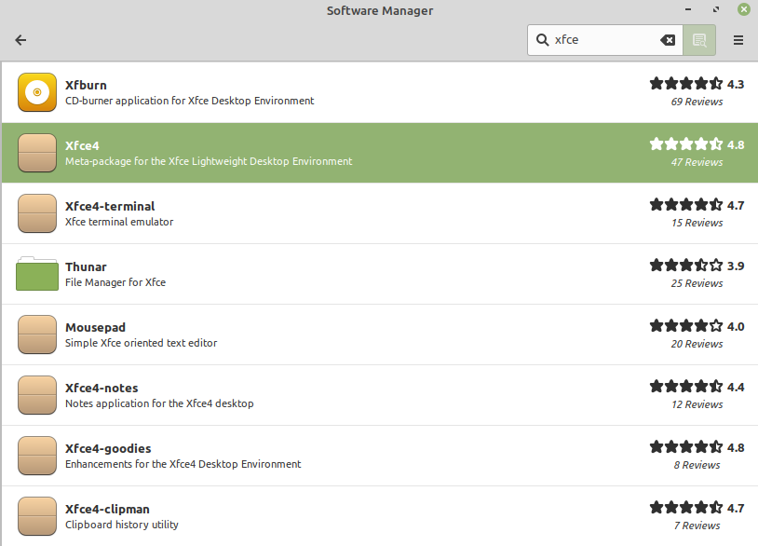The width and height of the screenshot is (758, 546).
Task: Click 'Meta-package for the Xfce Lightweight Desktop Environment'
Action: [x=209, y=161]
